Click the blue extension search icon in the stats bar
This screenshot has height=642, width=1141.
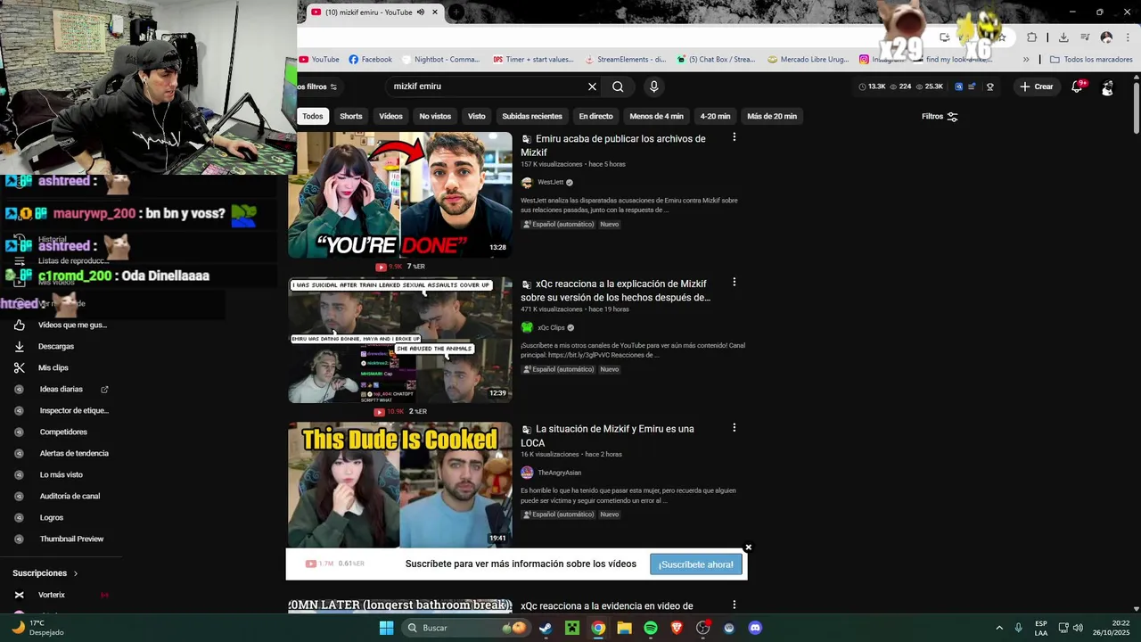pos(959,86)
